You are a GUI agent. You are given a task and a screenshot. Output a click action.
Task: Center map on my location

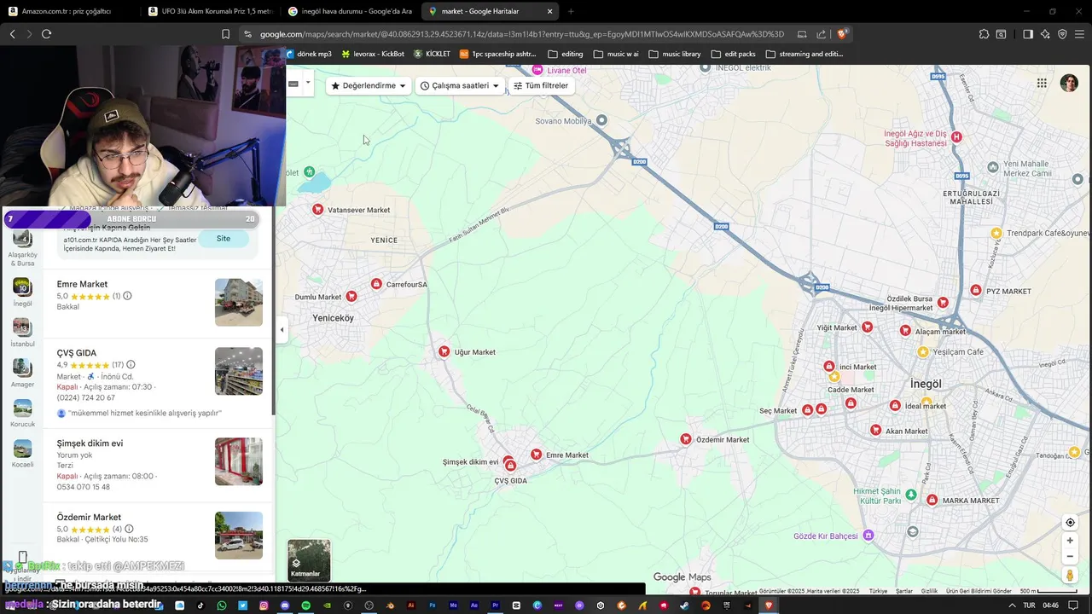(x=1070, y=522)
